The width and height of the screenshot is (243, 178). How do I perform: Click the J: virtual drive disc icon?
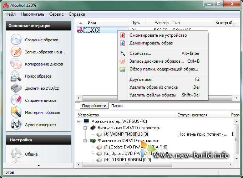(x=99, y=134)
